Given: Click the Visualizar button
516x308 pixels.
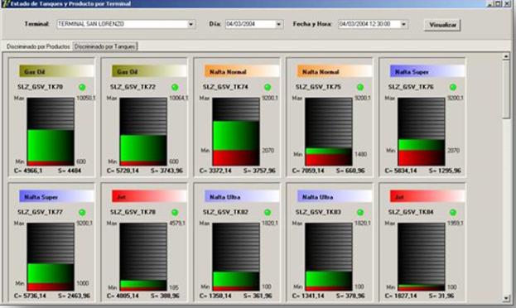Looking at the screenshot, I should (x=442, y=25).
